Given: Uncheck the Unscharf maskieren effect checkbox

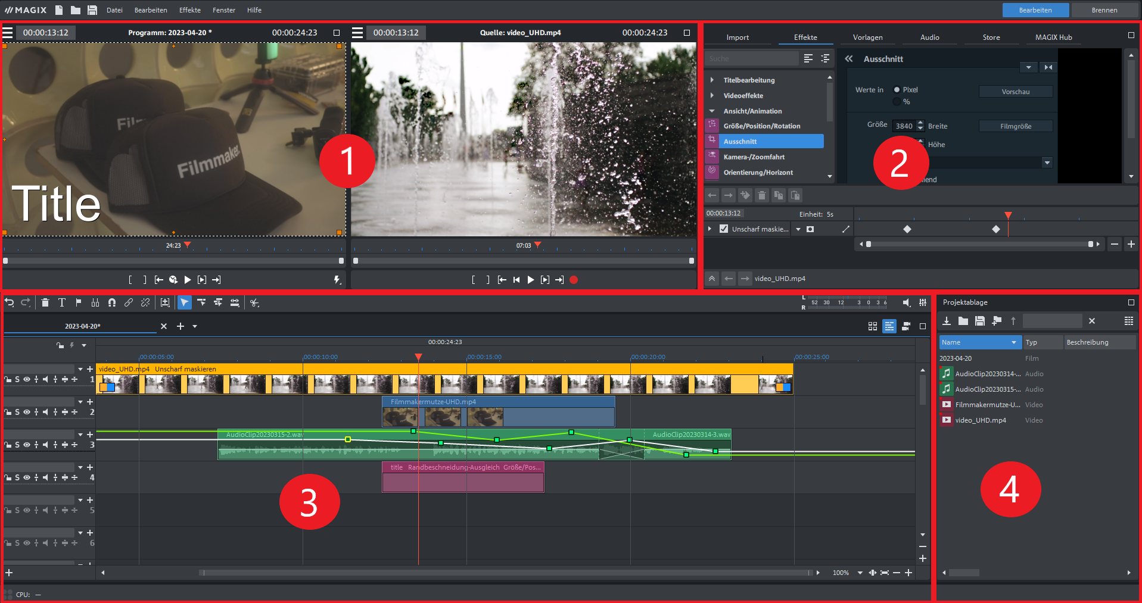Looking at the screenshot, I should (724, 229).
